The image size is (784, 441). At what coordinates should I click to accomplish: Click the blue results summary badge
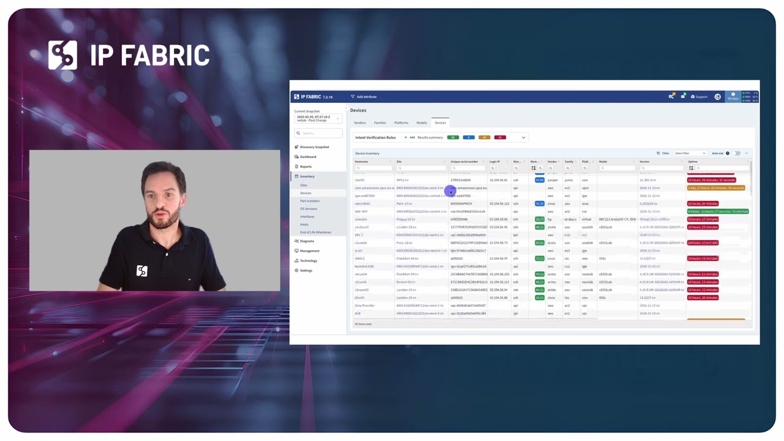pyautogui.click(x=469, y=138)
